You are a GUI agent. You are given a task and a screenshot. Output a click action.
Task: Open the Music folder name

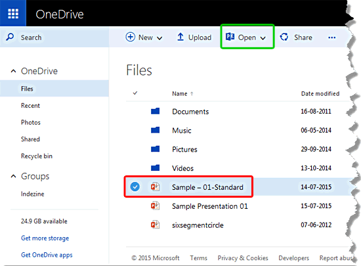pyautogui.click(x=182, y=130)
